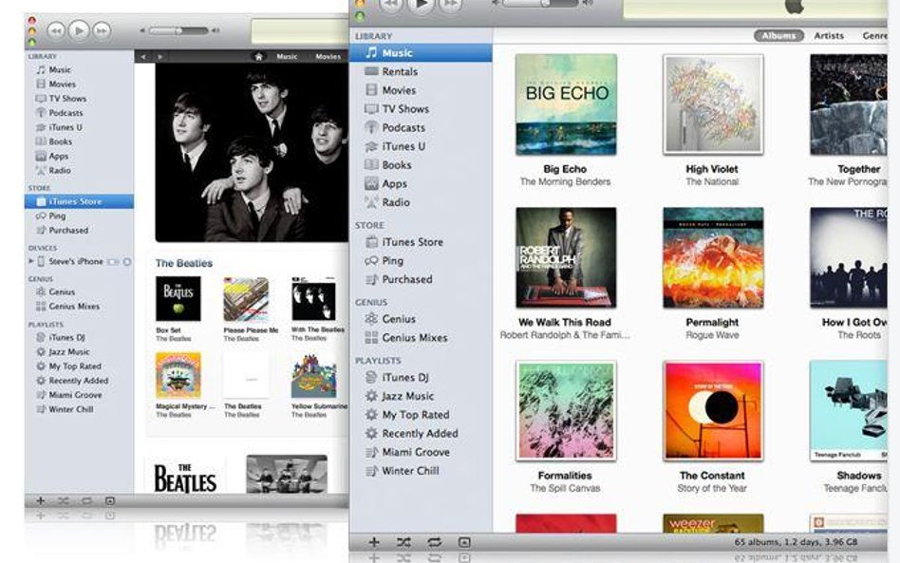Click the fast-forward button in the back window

point(102,30)
